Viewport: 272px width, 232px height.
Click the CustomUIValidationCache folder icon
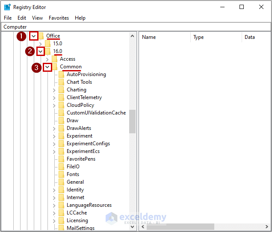61,113
